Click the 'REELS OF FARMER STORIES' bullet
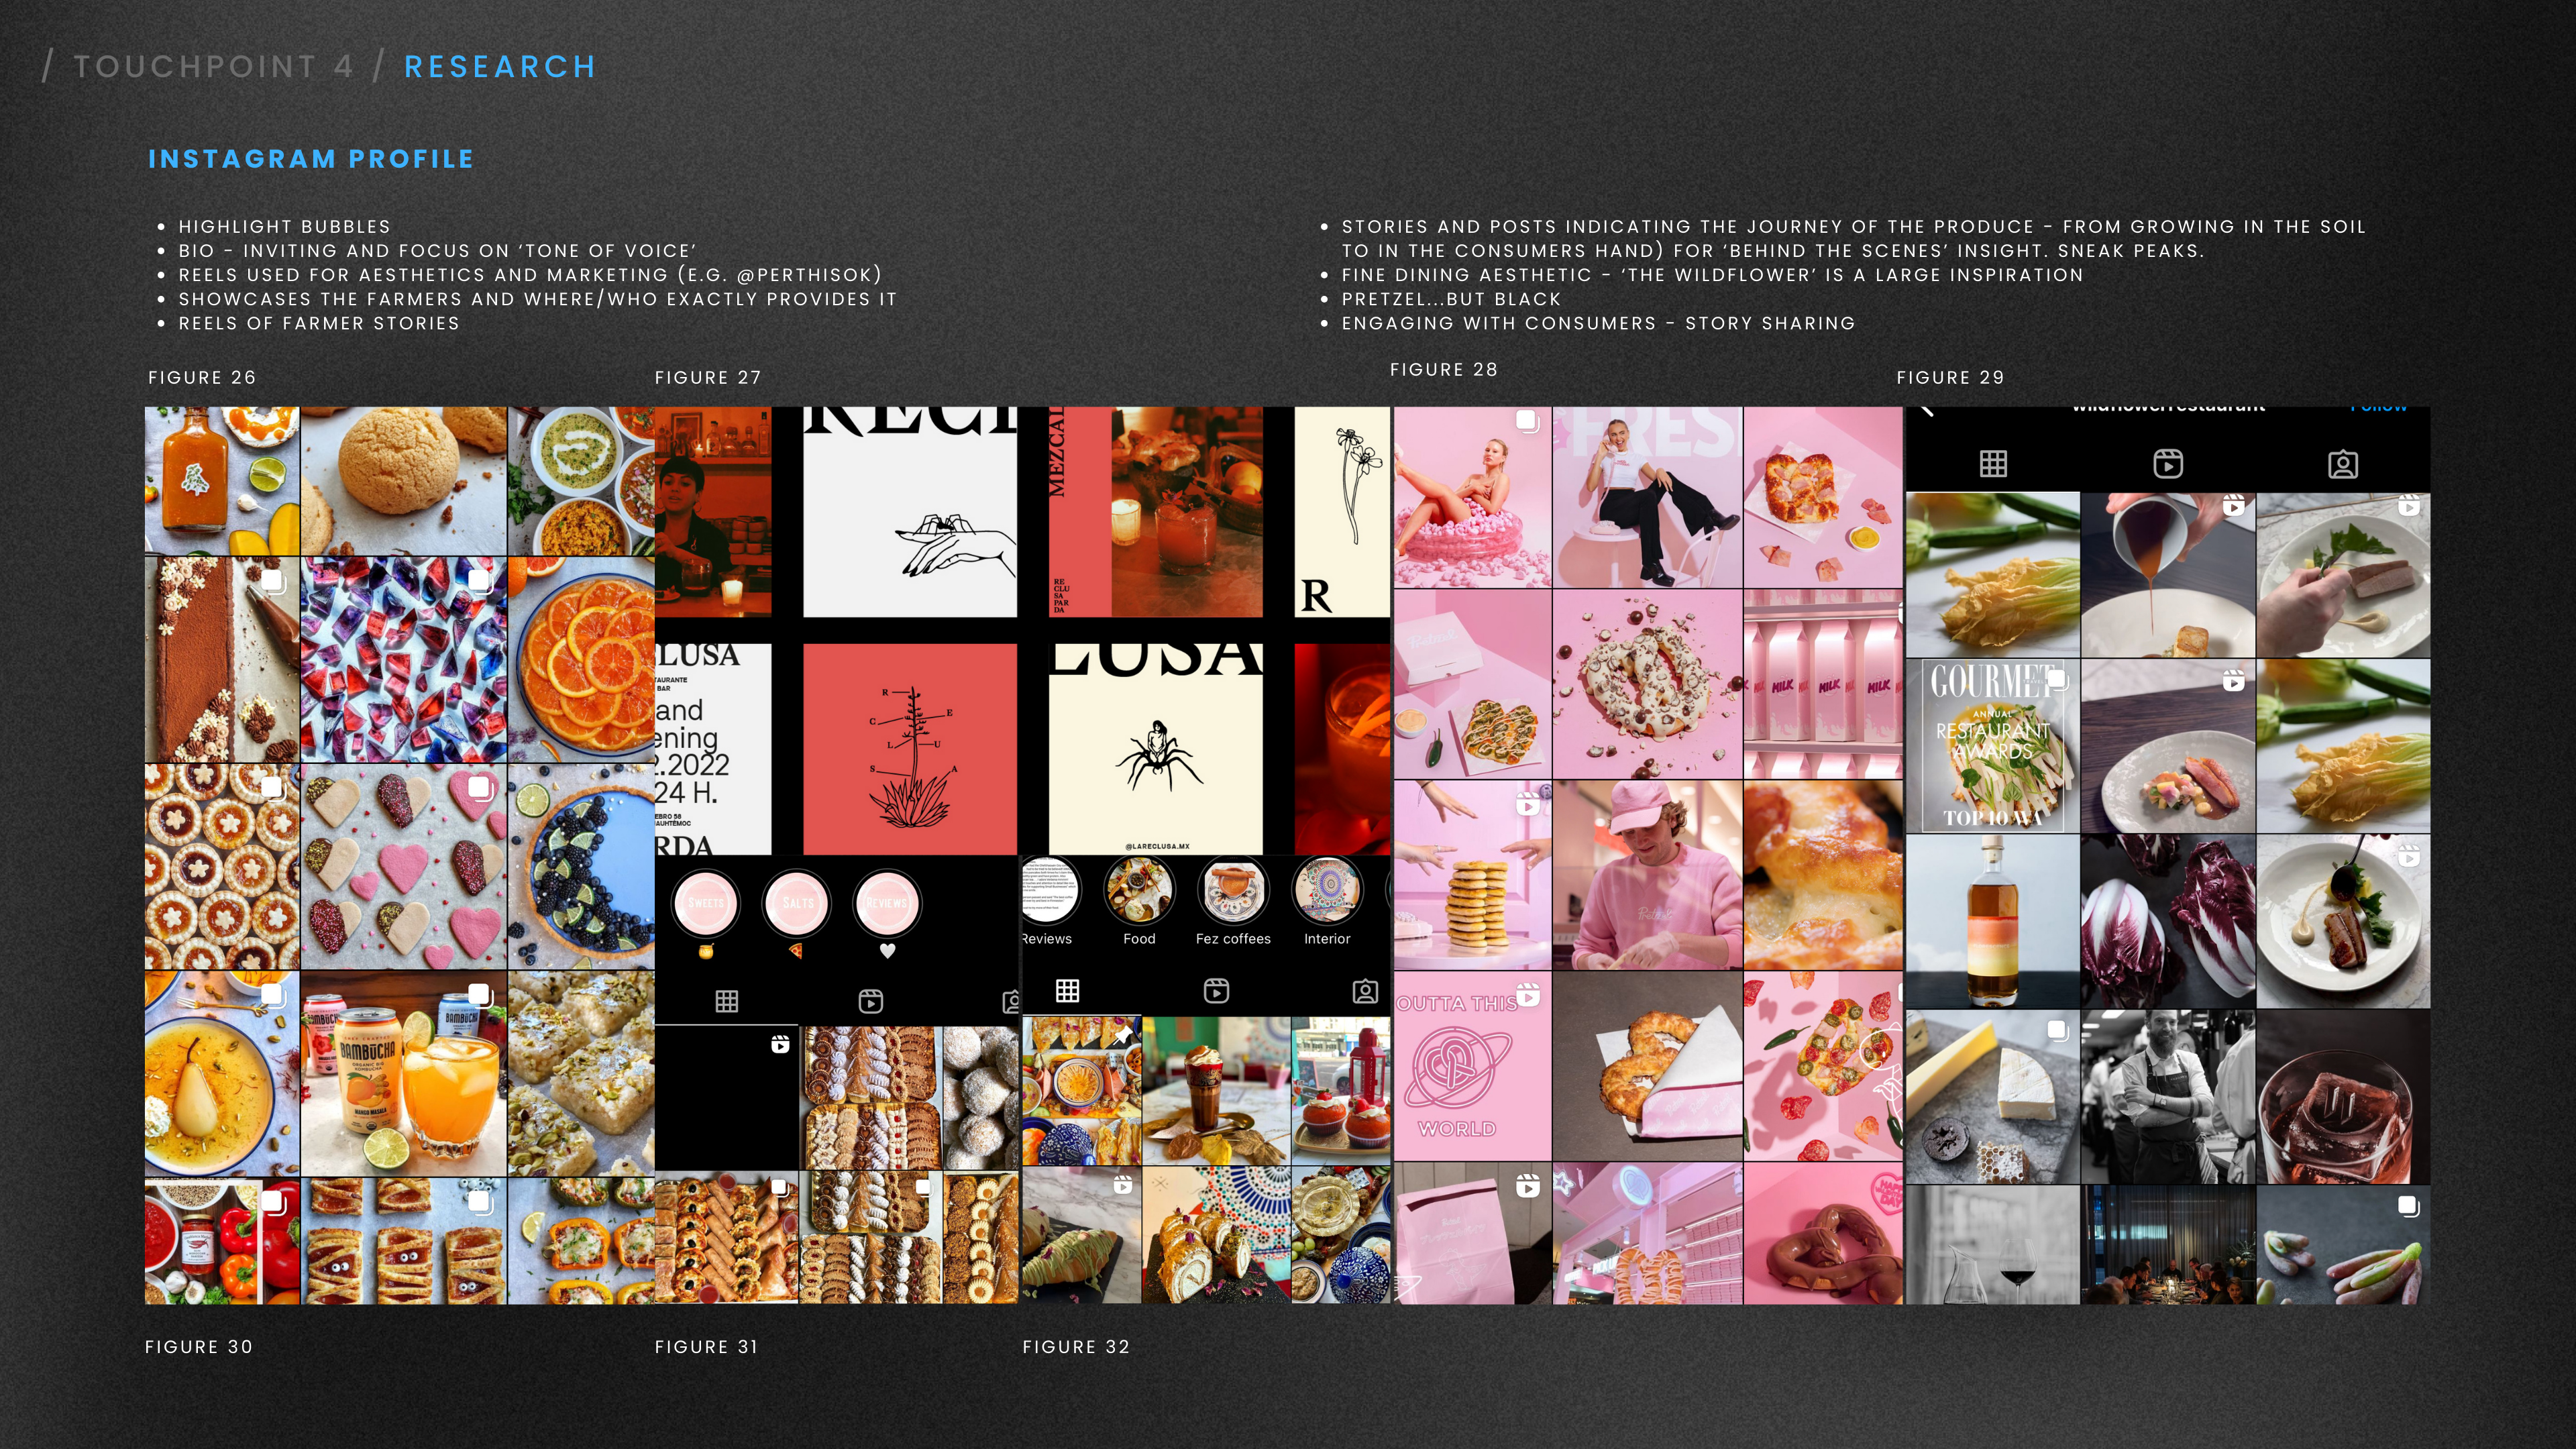Image resolution: width=2576 pixels, height=1449 pixels. pos(319,323)
